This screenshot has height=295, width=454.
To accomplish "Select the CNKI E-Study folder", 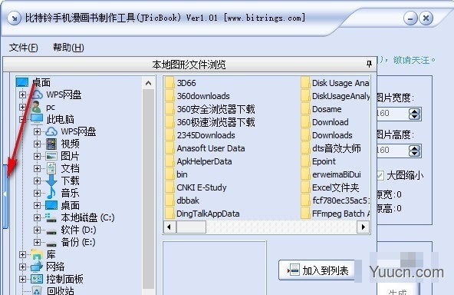I will click(x=196, y=187).
